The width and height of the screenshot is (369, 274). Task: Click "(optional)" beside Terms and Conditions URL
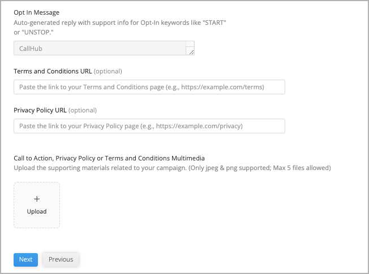108,71
